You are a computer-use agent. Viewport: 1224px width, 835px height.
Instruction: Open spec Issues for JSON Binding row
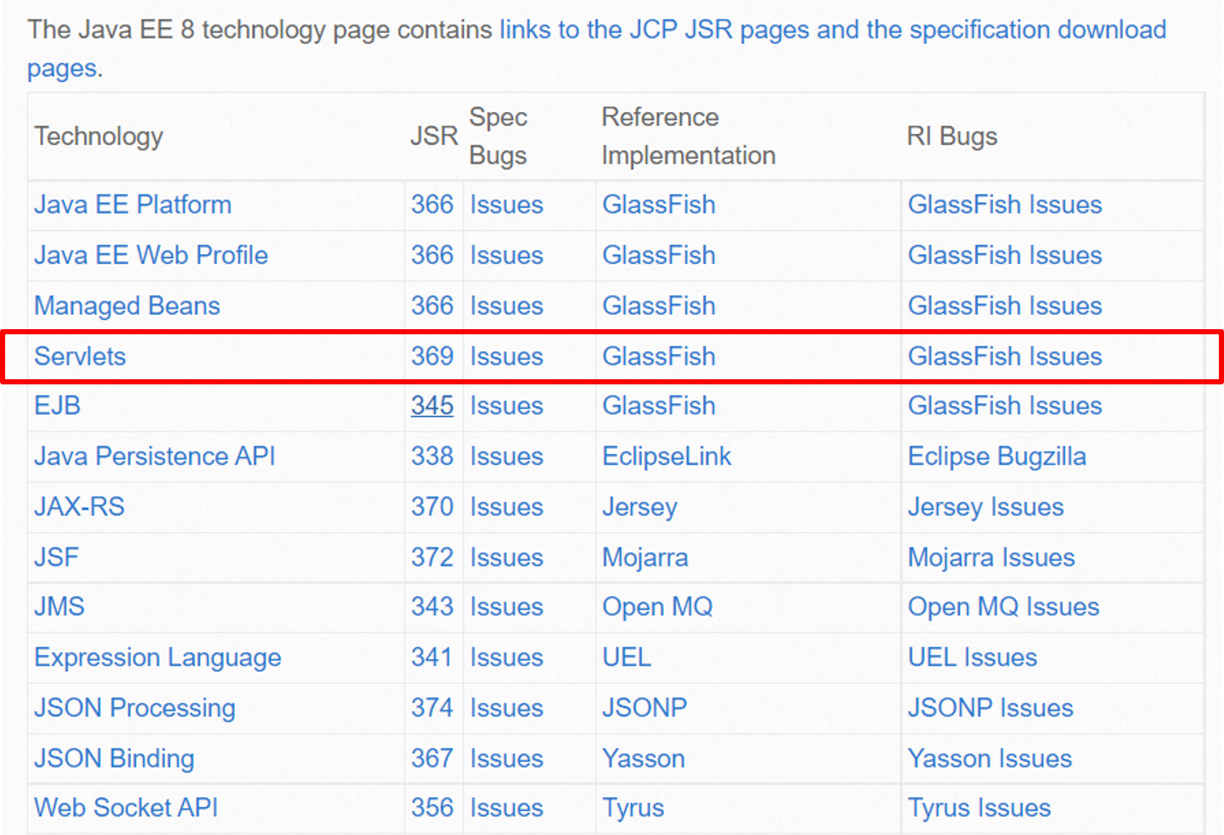coord(506,758)
